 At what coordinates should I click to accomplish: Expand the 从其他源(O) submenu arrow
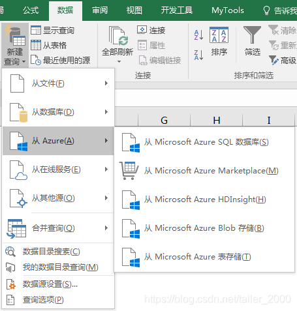click(106, 198)
